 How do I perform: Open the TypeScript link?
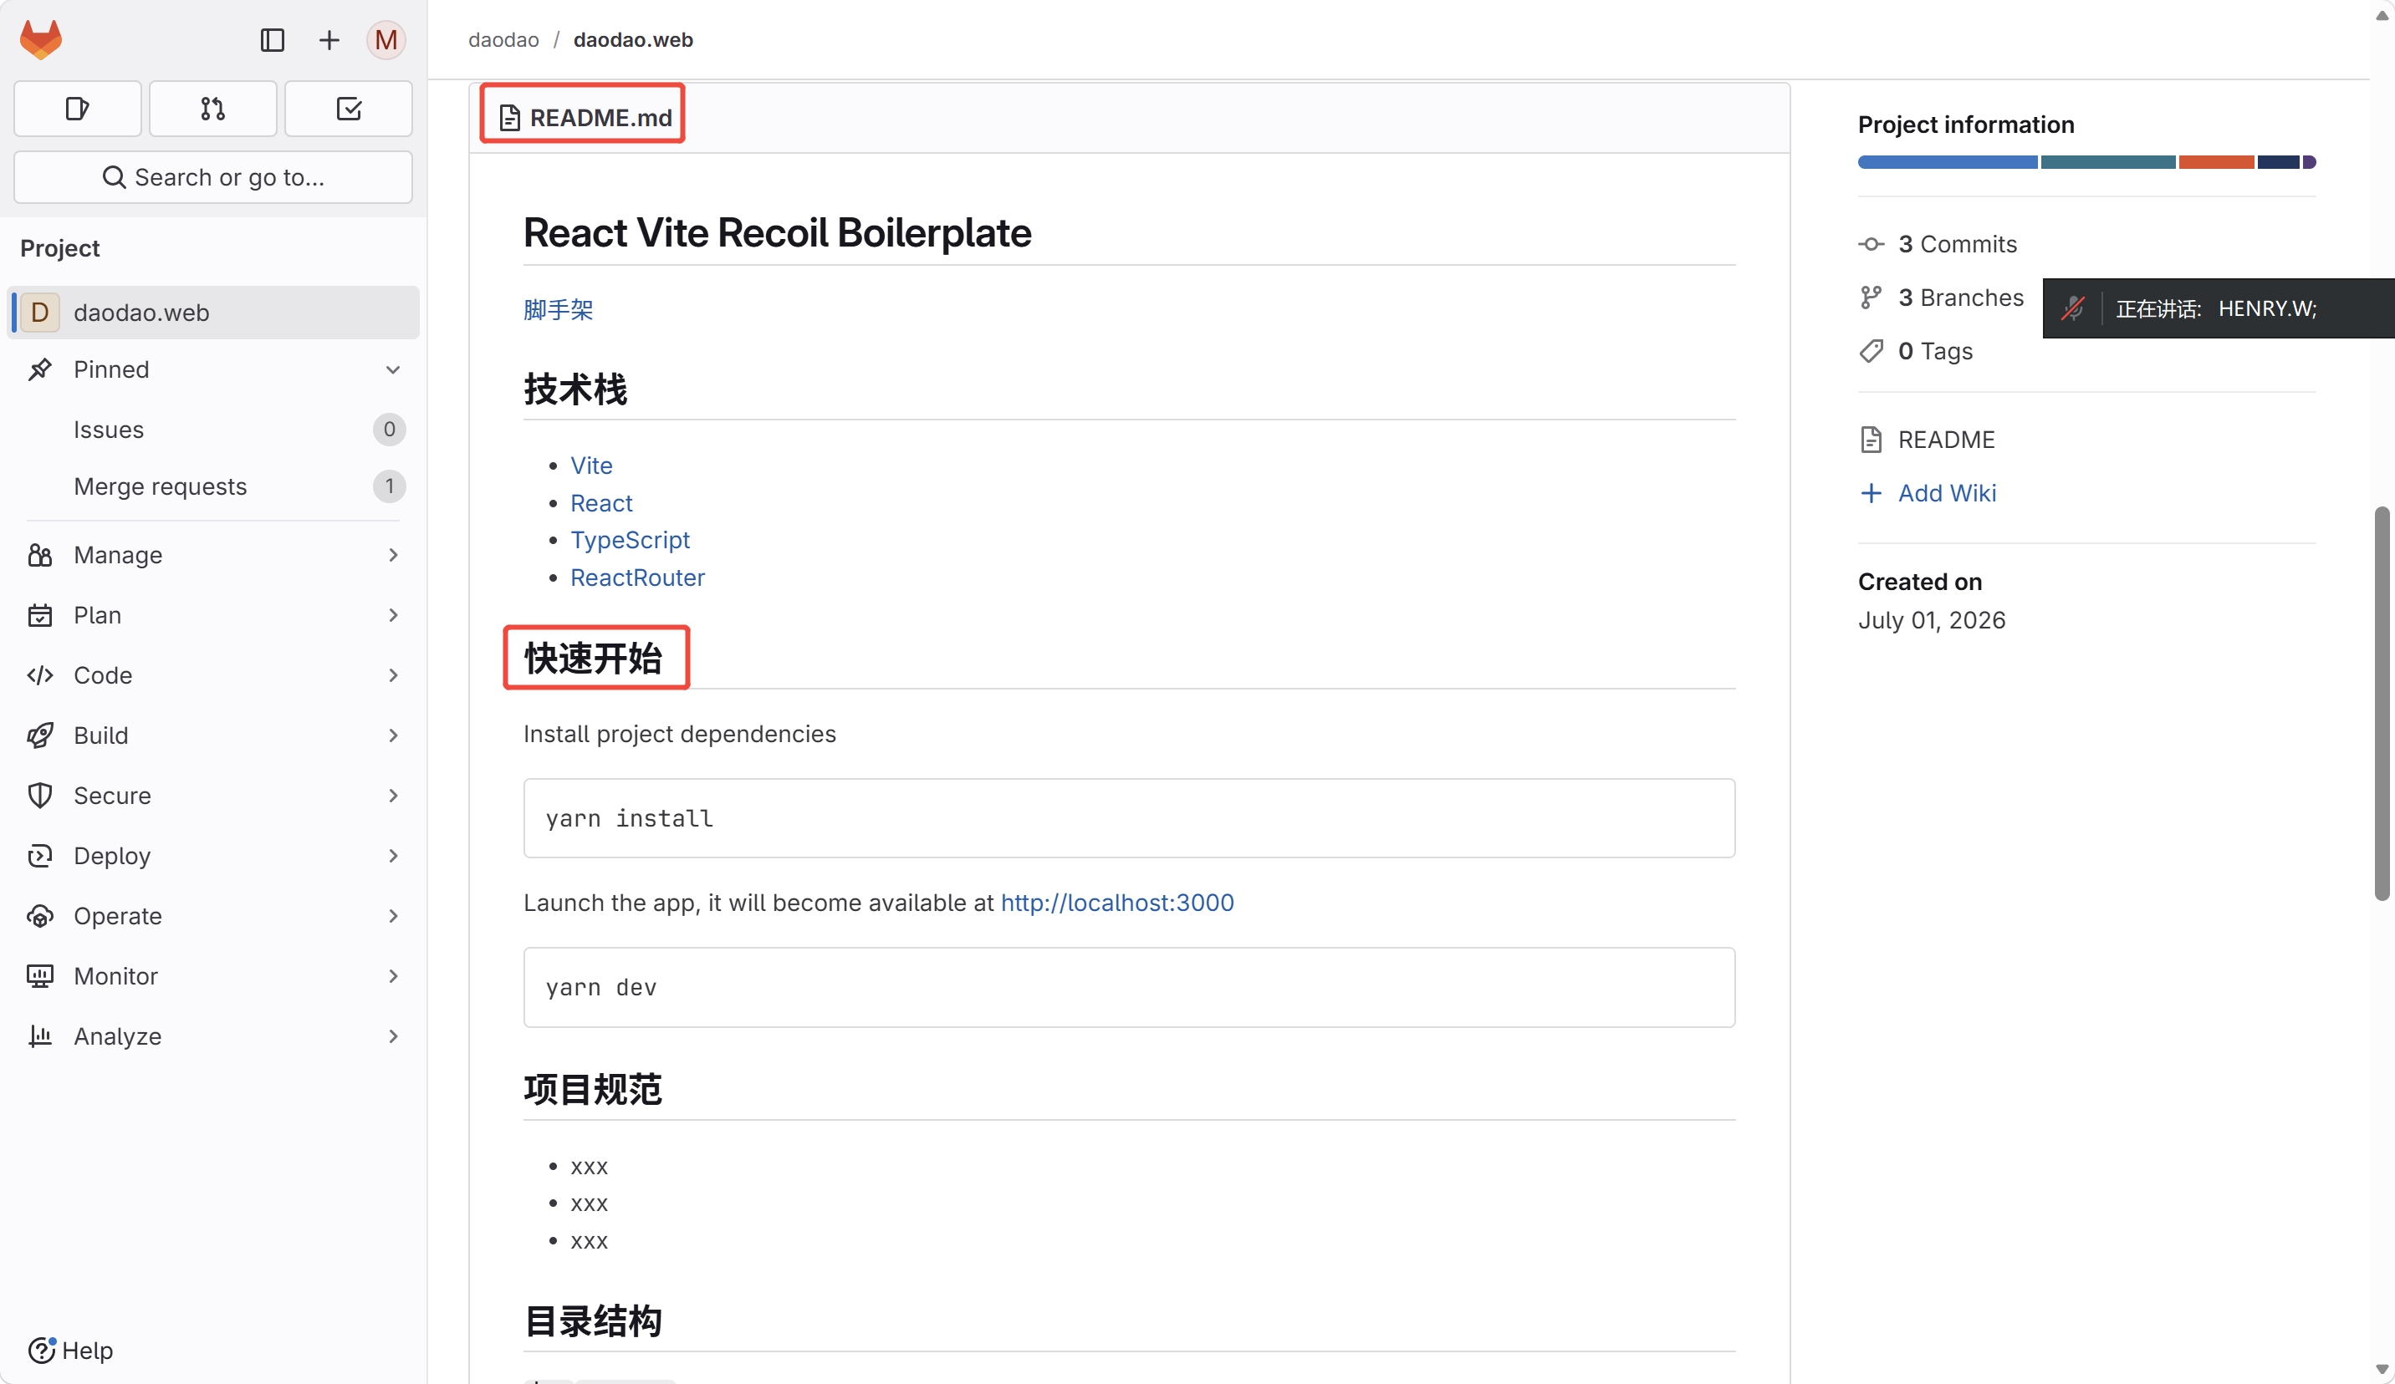(x=629, y=540)
